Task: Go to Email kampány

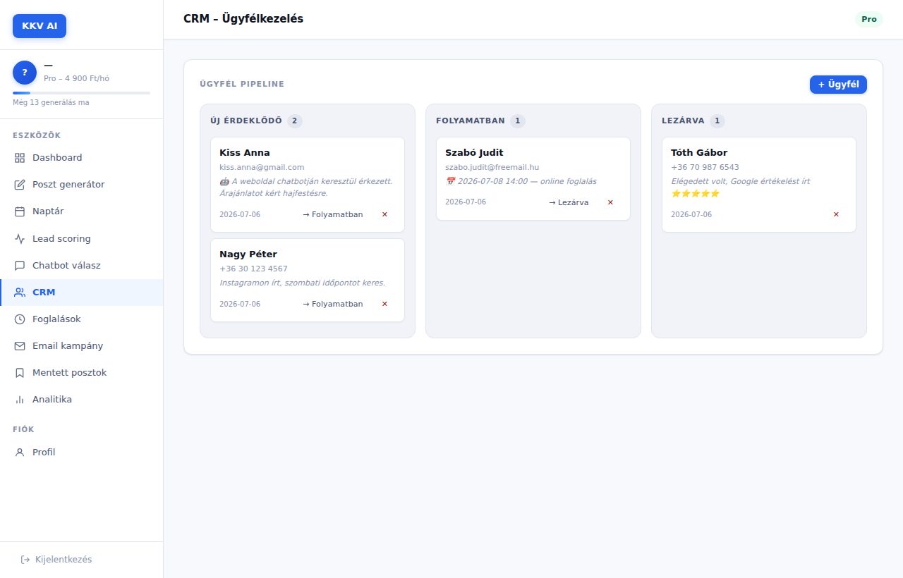Action: pos(81,346)
